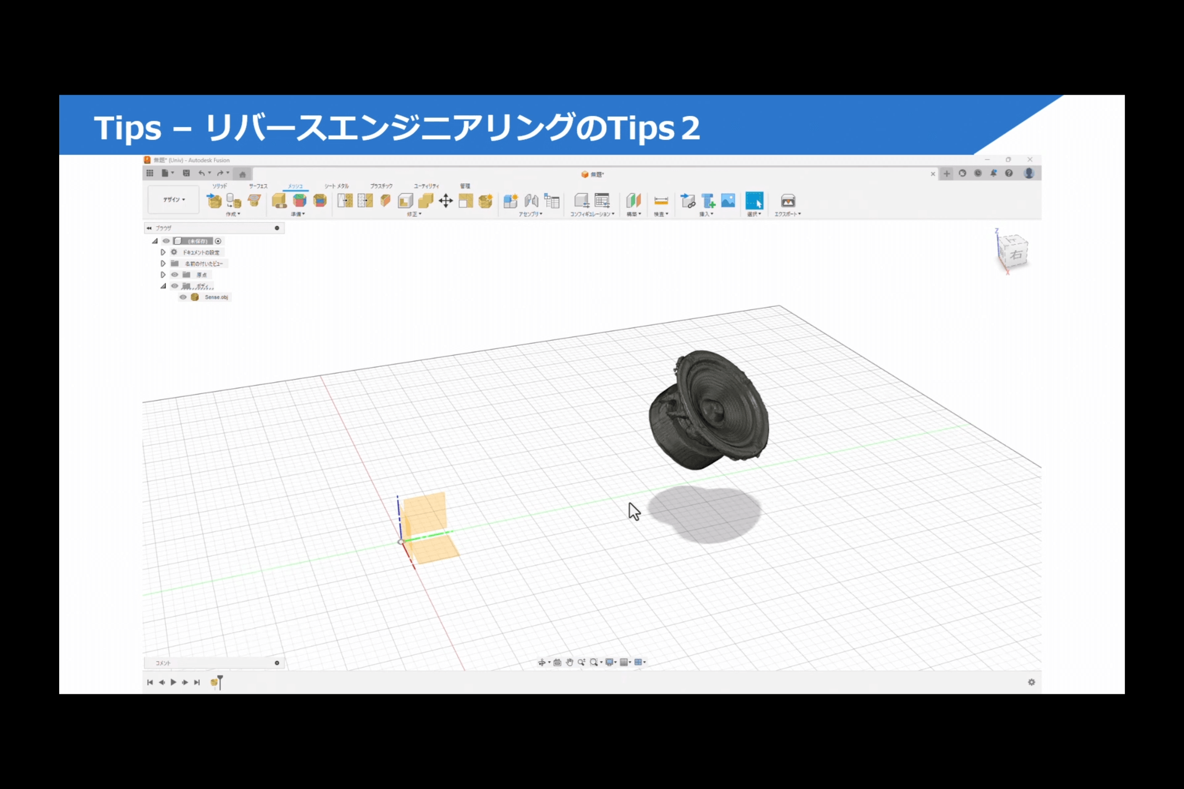Viewport: 1184px width, 789px height.
Task: Open the 検査 measure tool
Action: (x=661, y=200)
